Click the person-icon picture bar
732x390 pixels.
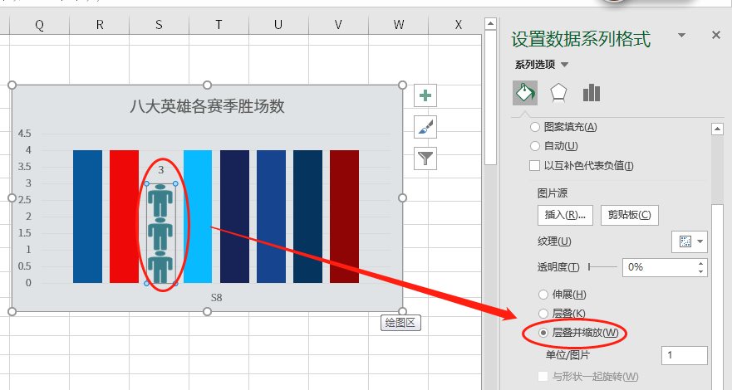[x=160, y=233]
